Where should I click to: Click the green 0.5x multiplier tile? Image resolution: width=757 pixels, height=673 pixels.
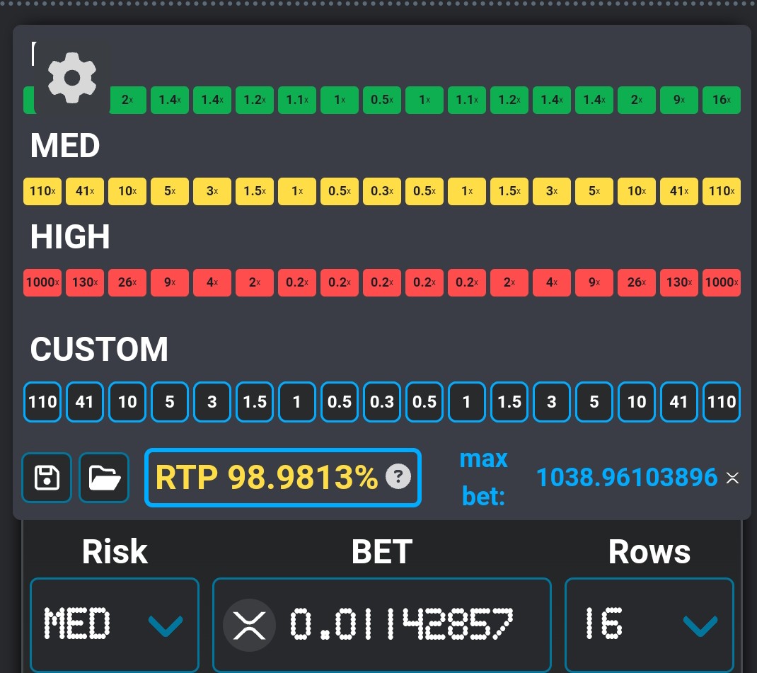(x=382, y=100)
